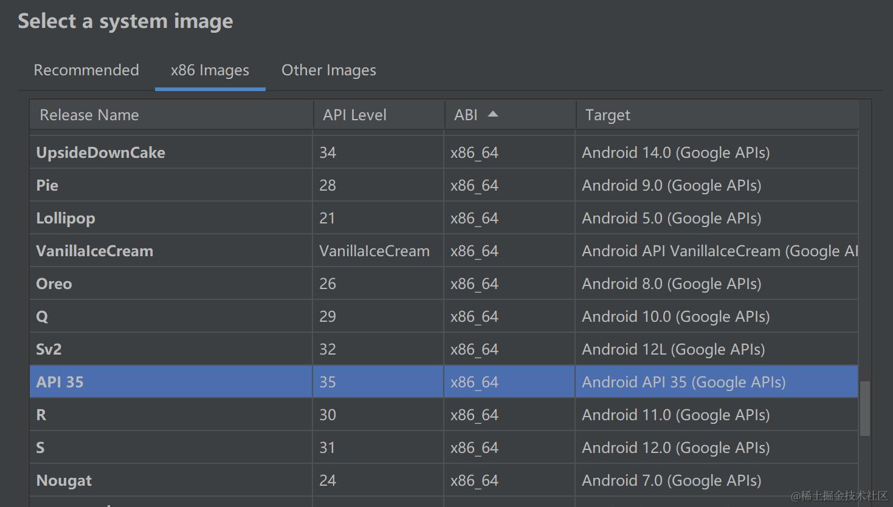Screen dimensions: 893x507
Task: Select the Pie release row
Action: pyautogui.click(x=444, y=185)
